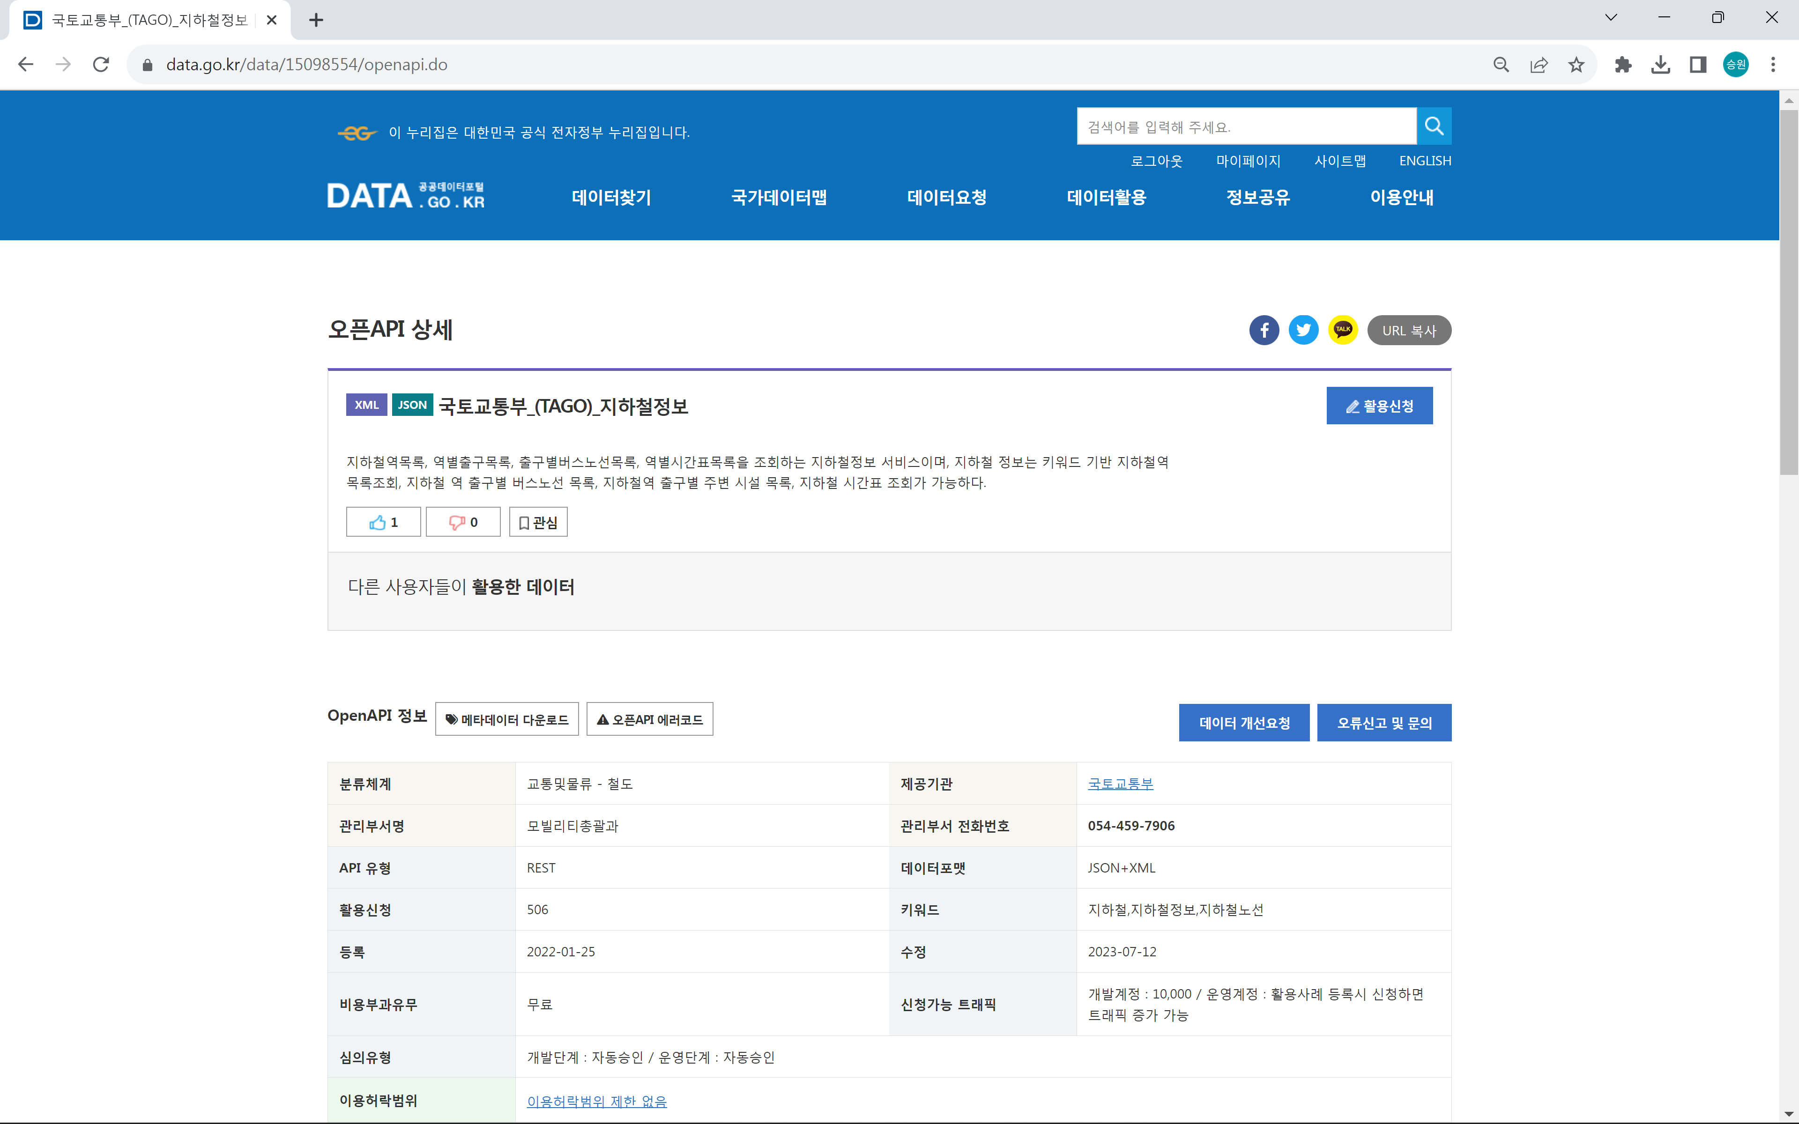Open the browser downloads icon
1799x1124 pixels.
pos(1660,65)
